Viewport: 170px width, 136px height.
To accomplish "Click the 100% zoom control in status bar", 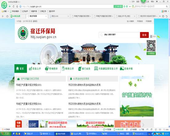I will 166,130.
